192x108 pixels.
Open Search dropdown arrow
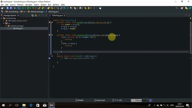click(x=54, y=8)
